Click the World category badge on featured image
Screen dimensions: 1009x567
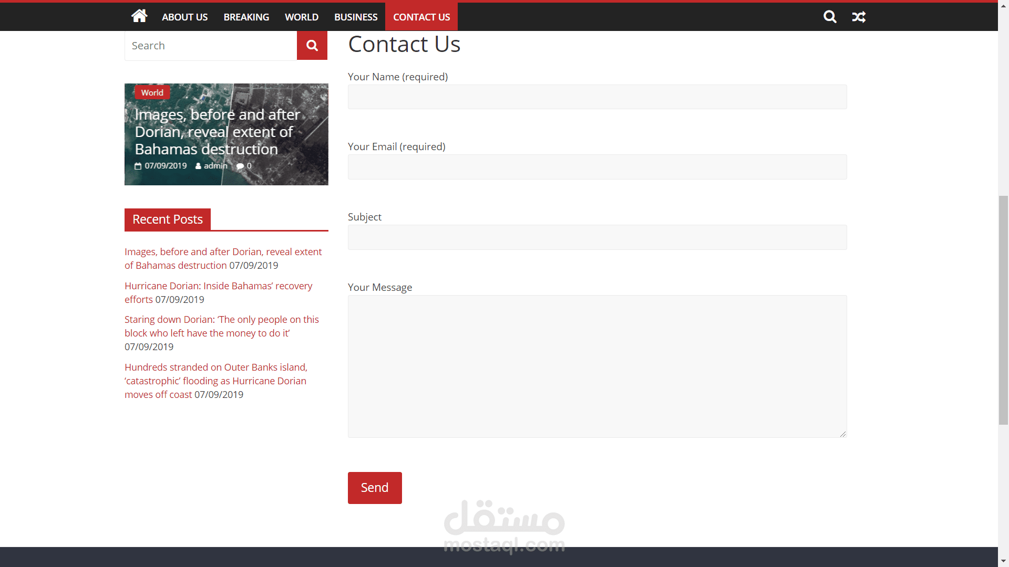(x=152, y=92)
